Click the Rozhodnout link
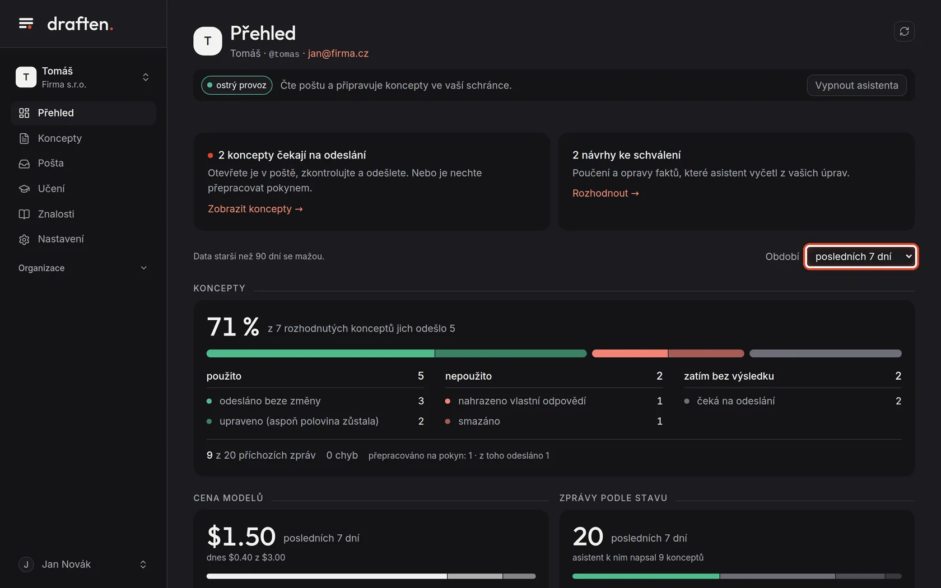The image size is (941, 588). coord(605,193)
